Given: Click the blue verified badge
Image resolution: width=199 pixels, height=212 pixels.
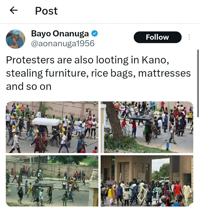Looking at the screenshot, I should click(95, 34).
